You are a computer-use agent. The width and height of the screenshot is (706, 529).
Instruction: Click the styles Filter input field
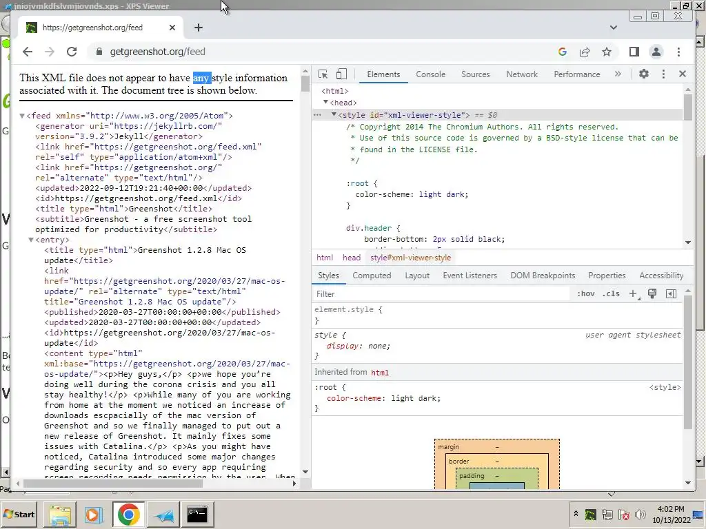(441, 293)
